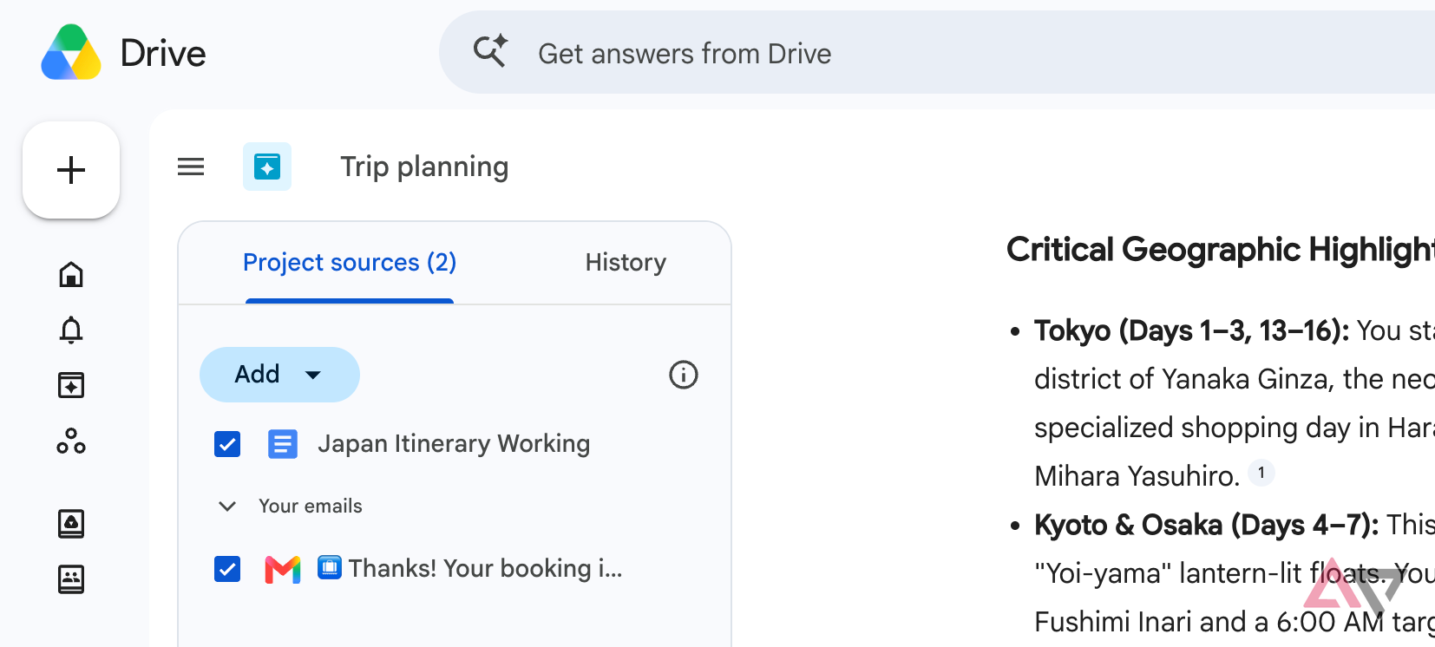Open the Add sources dropdown
Screen dimensions: 1435x647
pos(279,375)
